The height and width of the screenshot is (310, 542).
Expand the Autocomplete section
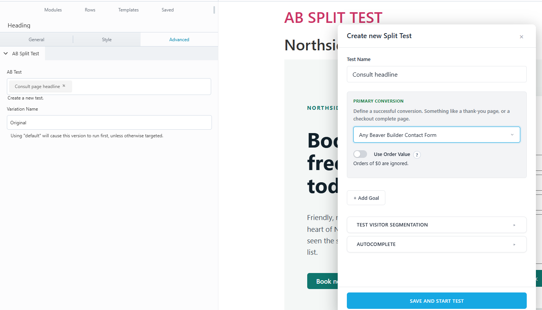point(436,244)
